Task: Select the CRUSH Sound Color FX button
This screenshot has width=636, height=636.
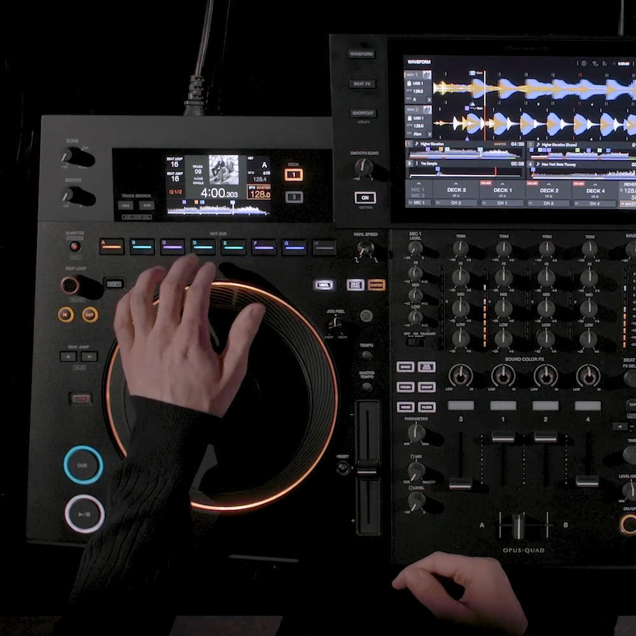Action: coord(405,387)
